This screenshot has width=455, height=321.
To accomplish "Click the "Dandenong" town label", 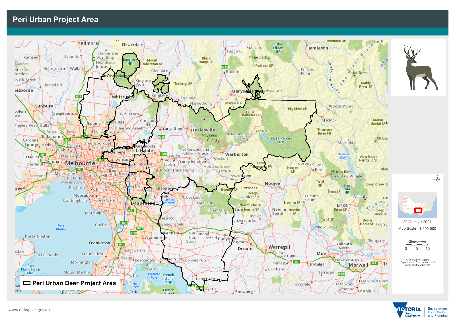I will [143, 203].
